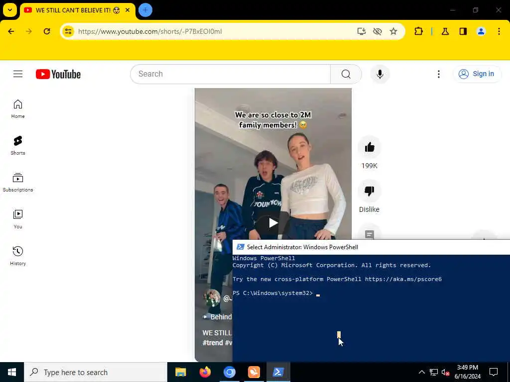Click the https://aka.ms/pscore6 text in PowerShell
Image resolution: width=510 pixels, height=382 pixels.
pyautogui.click(x=403, y=279)
